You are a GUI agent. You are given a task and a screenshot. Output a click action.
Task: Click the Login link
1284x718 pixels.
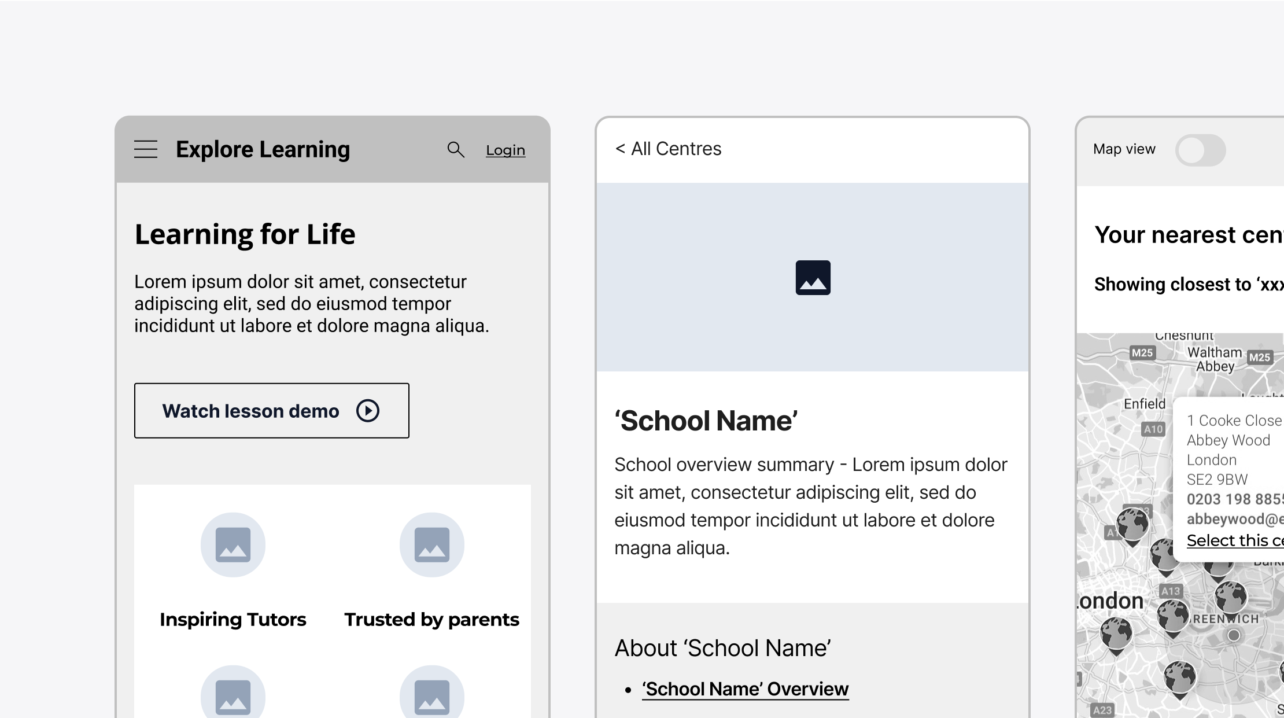pyautogui.click(x=506, y=150)
